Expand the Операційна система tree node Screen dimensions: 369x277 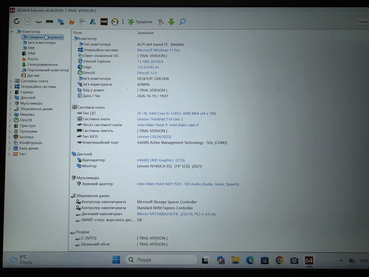[x=11, y=87]
